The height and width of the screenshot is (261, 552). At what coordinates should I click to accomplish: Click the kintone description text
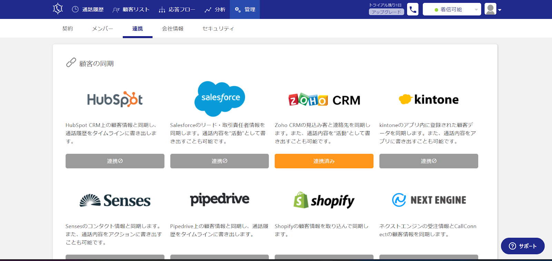pyautogui.click(x=428, y=133)
